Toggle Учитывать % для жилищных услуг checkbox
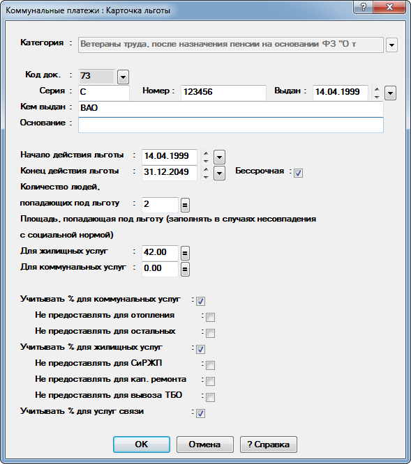411x464 pixels. tap(200, 349)
